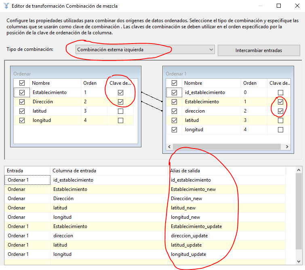Toggle direccion join key in Ordenar 1
The width and height of the screenshot is (305, 270).
(x=280, y=111)
